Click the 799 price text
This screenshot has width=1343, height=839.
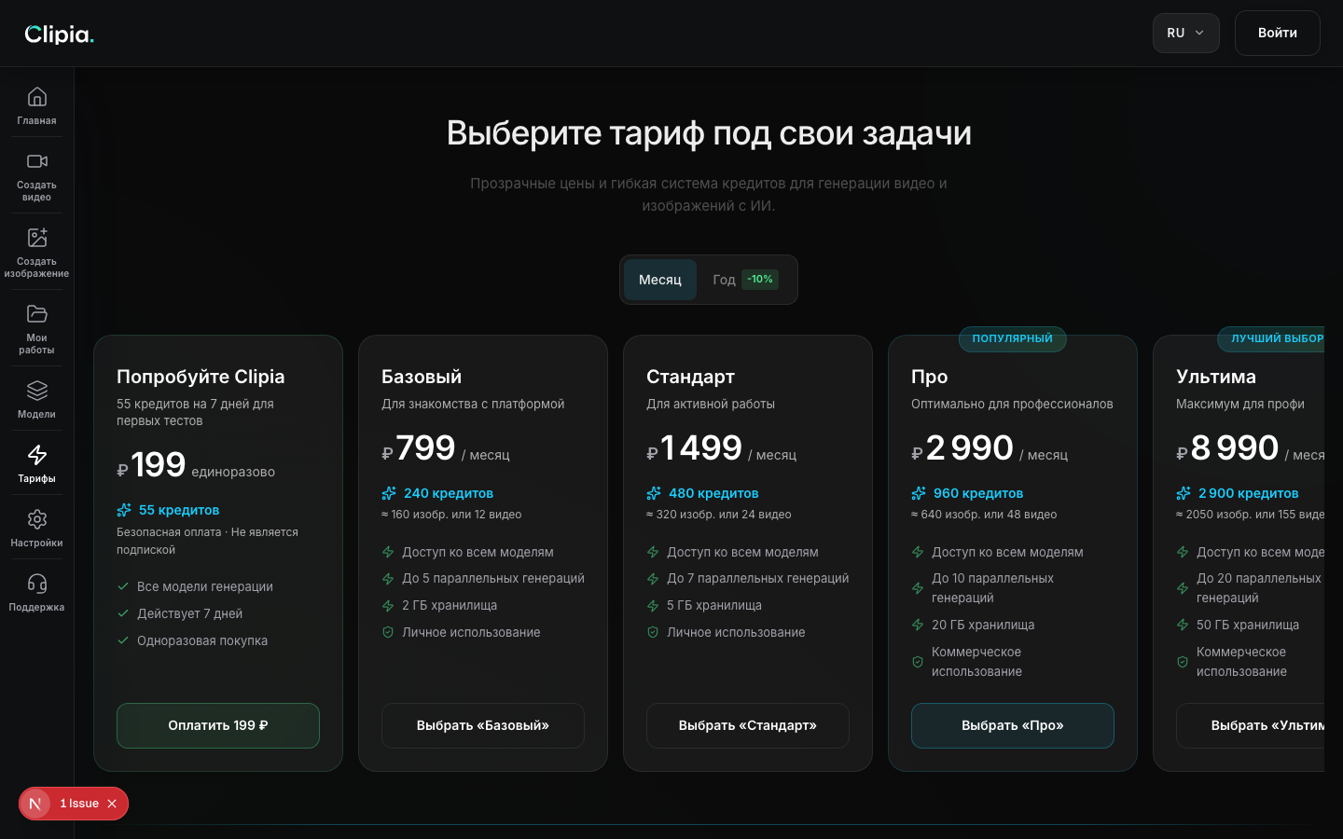[x=425, y=448]
